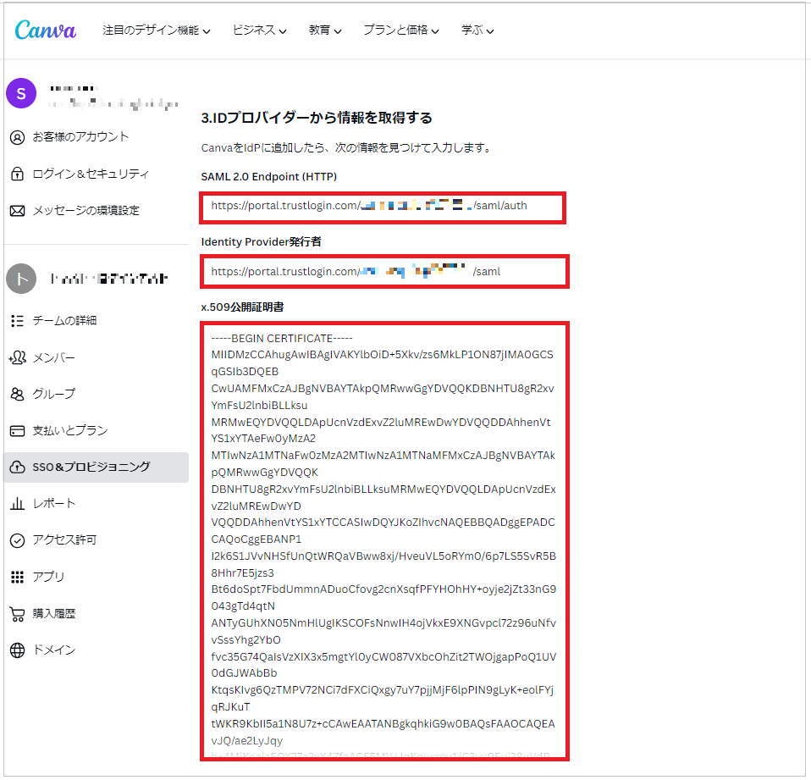Click the -----BEGIN CERTIFICATE----- line
The image size is (811, 780).
click(282, 339)
